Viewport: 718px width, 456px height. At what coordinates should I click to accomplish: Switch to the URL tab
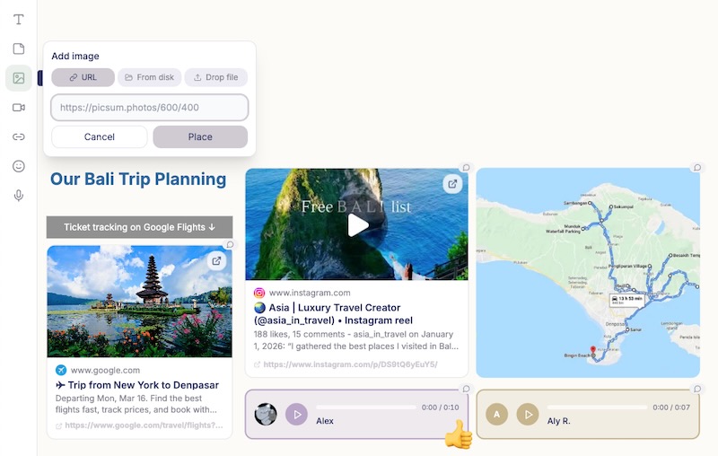click(x=83, y=78)
